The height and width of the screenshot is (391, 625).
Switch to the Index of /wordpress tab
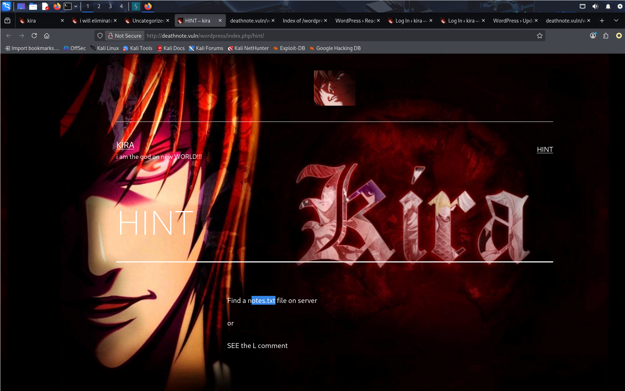click(302, 21)
